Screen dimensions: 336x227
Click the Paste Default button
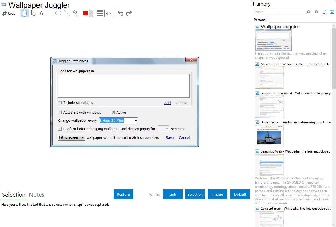240,194
